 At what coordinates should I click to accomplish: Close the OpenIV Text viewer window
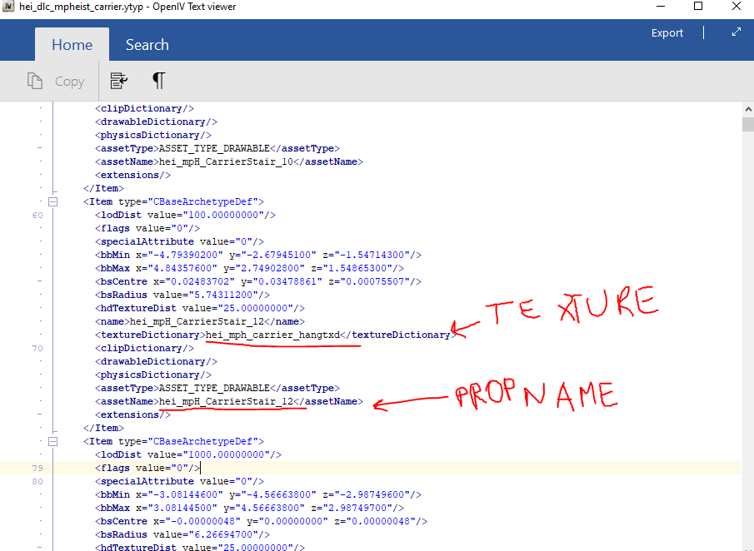[x=736, y=7]
